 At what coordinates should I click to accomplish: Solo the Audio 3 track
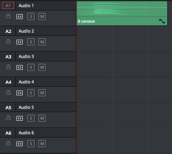click(31, 67)
